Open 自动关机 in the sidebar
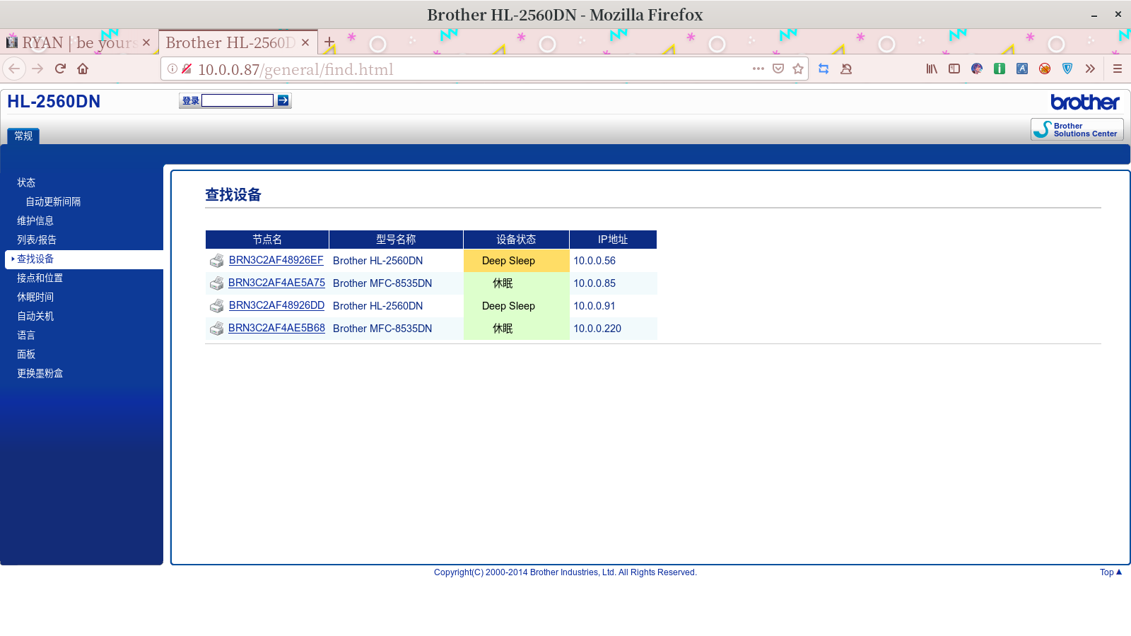1131x636 pixels. tap(35, 316)
